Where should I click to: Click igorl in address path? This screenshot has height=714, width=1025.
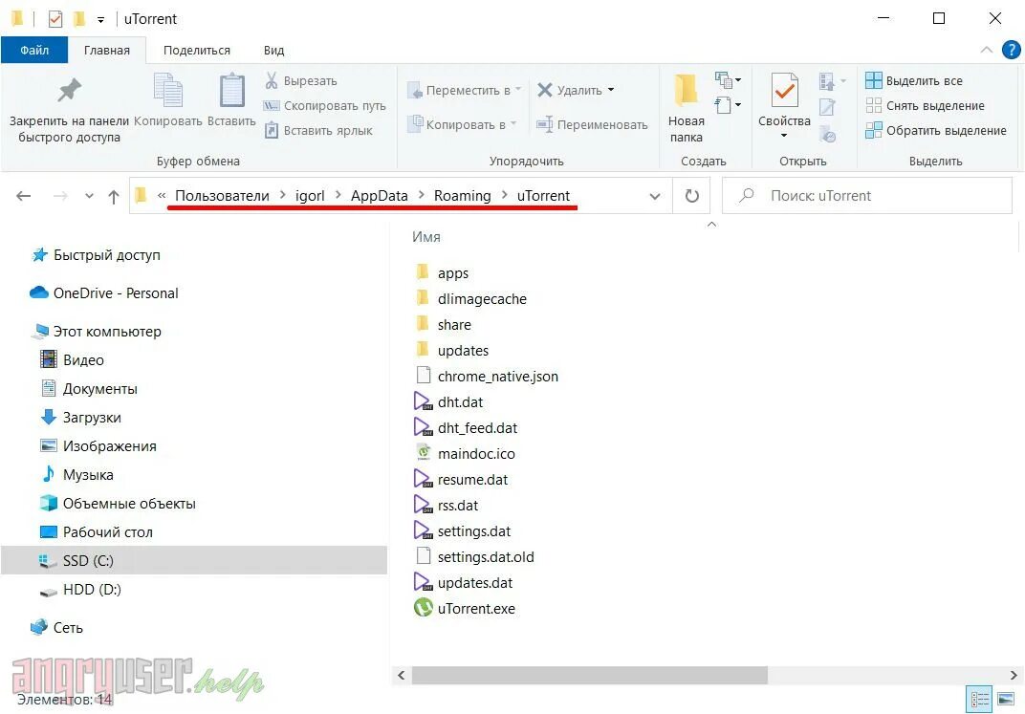coord(310,195)
